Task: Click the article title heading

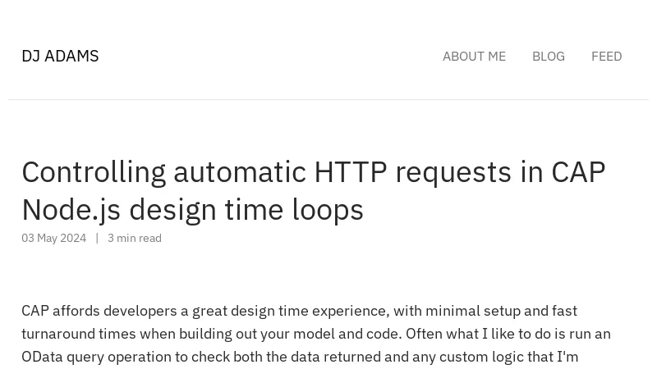Action: 314,190
